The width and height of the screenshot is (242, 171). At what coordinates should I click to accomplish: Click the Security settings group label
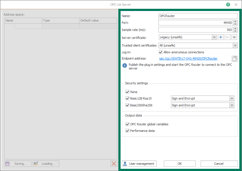[x=136, y=83]
